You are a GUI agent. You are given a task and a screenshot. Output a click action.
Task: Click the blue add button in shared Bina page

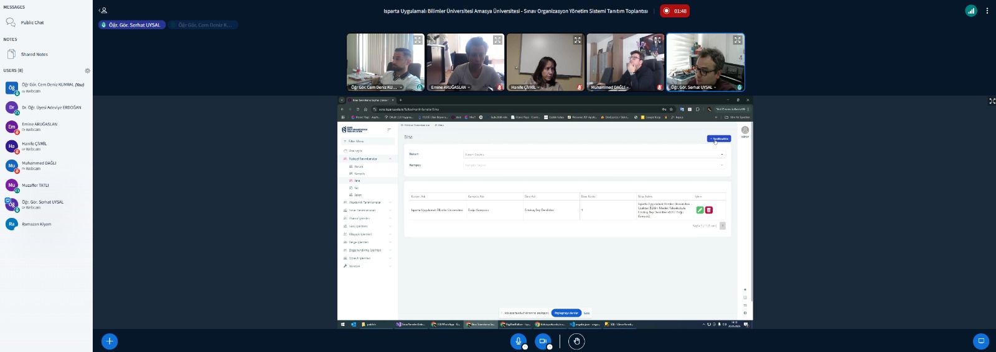(718, 138)
